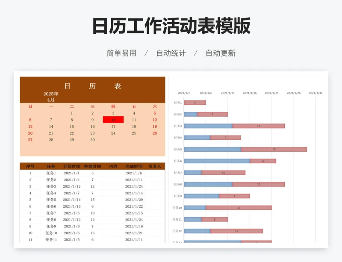
Task: Click the 2025年 year cell in calendar header
Action: (x=51, y=94)
